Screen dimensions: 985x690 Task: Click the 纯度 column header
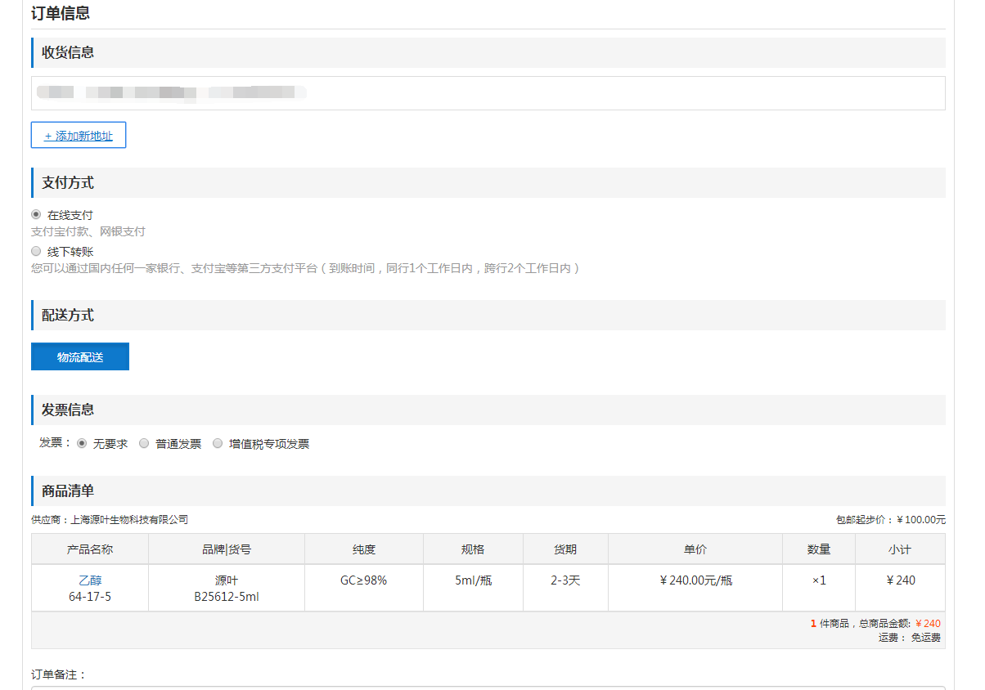364,549
